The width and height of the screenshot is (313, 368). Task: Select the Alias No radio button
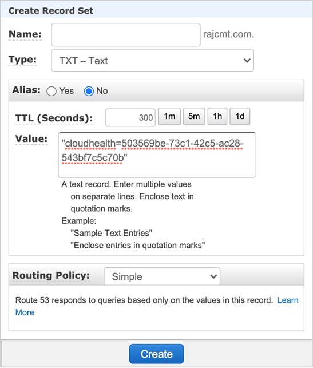point(89,91)
